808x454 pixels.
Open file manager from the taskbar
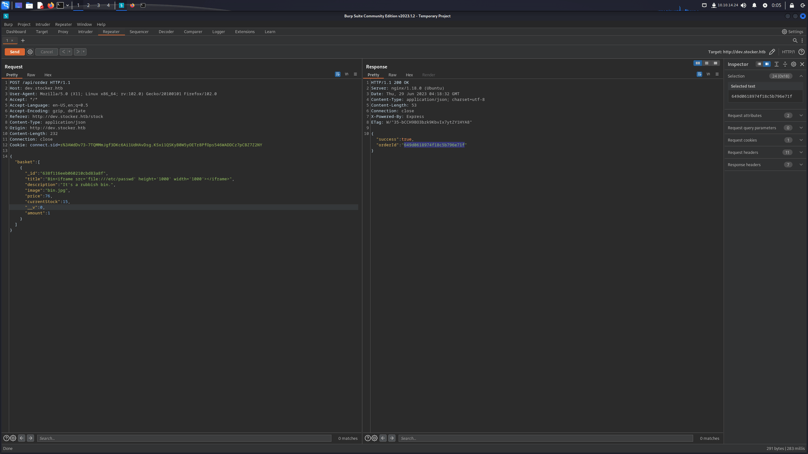click(29, 5)
